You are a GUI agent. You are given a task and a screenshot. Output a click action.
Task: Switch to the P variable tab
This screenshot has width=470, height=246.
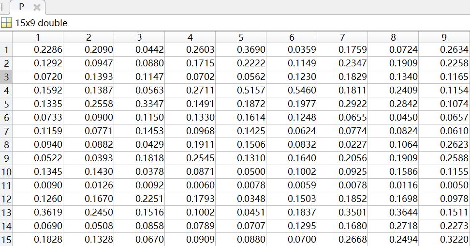coord(21,7)
